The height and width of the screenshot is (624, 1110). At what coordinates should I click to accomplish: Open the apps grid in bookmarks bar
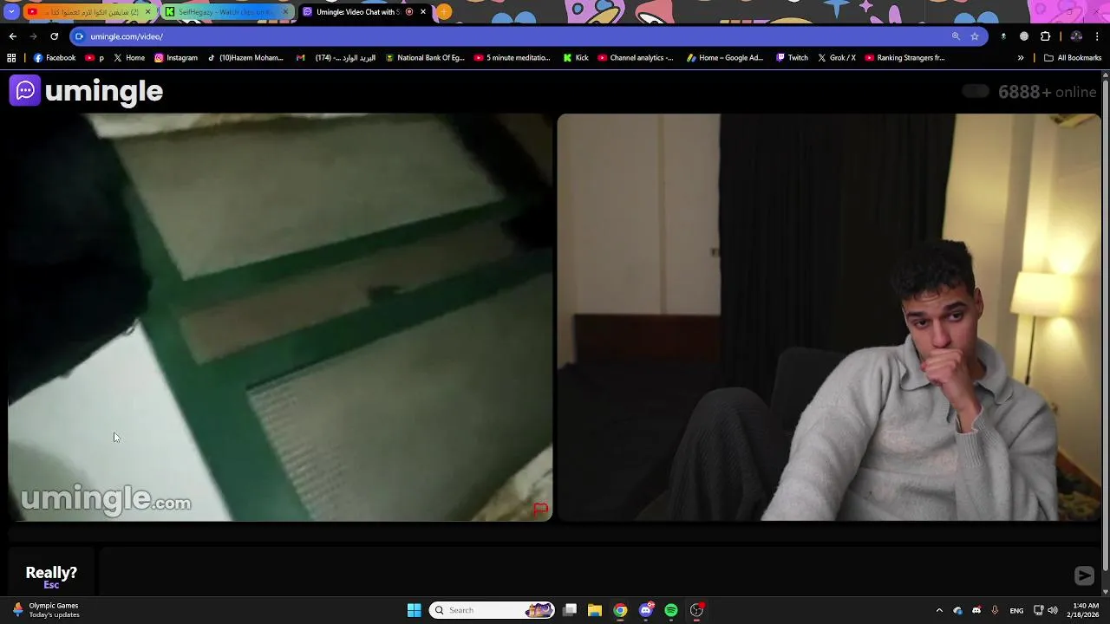coord(11,58)
